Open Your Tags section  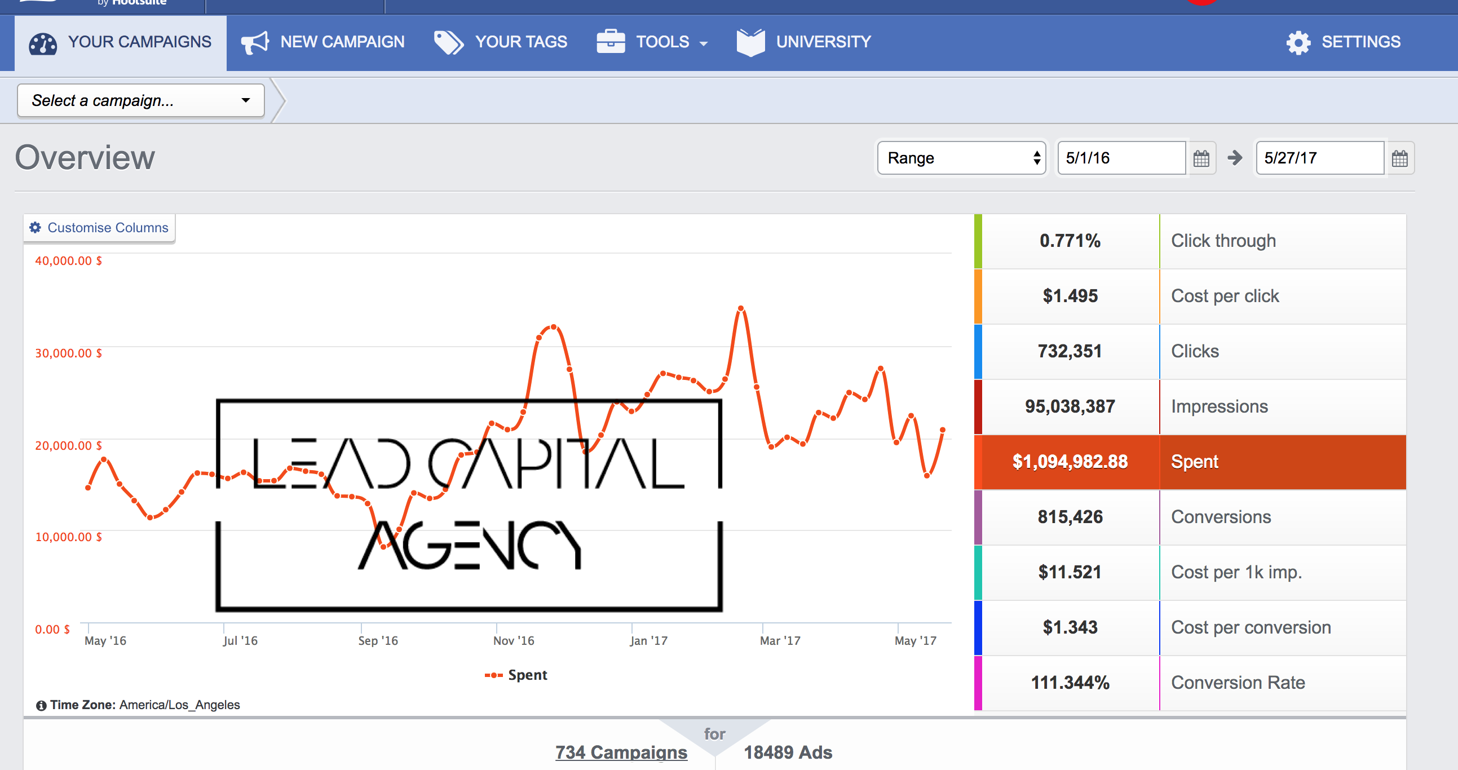click(500, 42)
